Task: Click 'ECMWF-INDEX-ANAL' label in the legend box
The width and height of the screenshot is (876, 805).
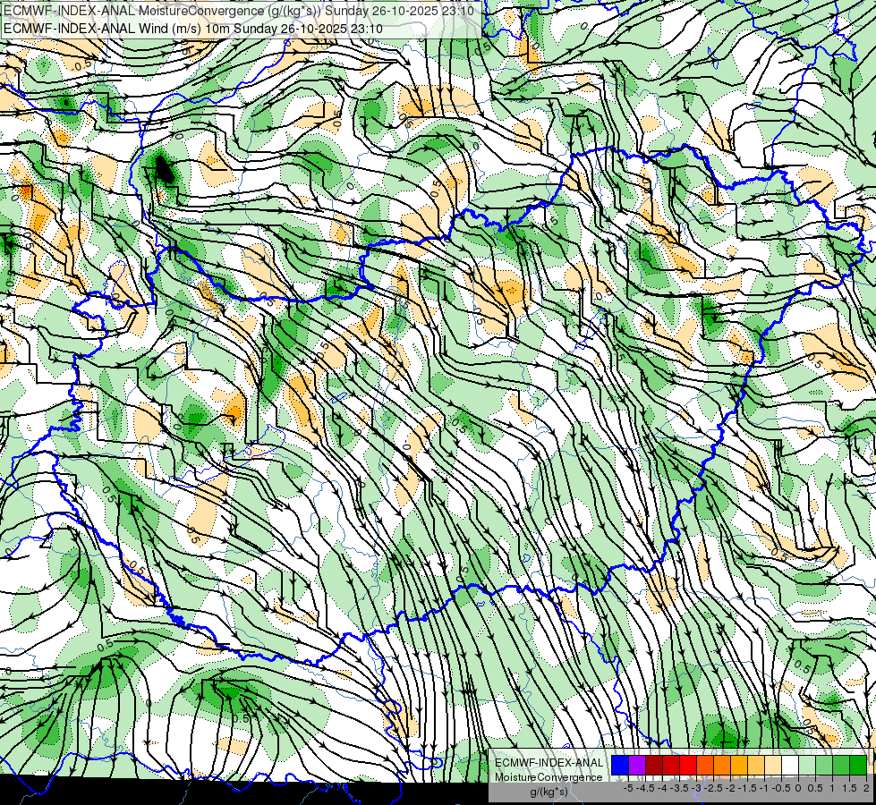Action: coord(549,763)
